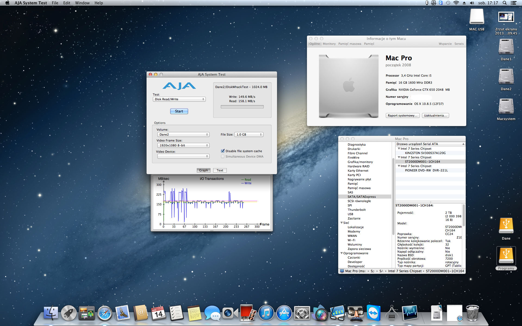Open Activity Monitor in the Dock

(x=409, y=313)
